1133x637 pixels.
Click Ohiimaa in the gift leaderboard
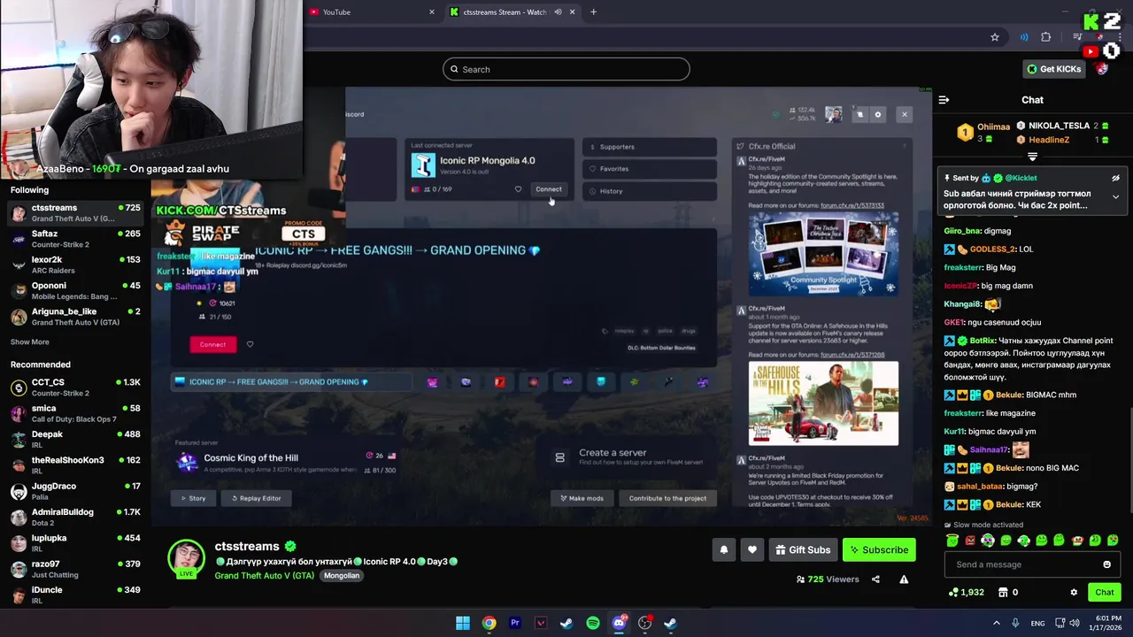coord(994,127)
